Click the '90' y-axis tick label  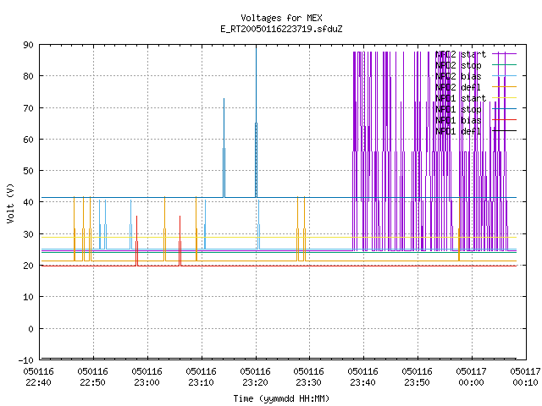click(x=28, y=45)
